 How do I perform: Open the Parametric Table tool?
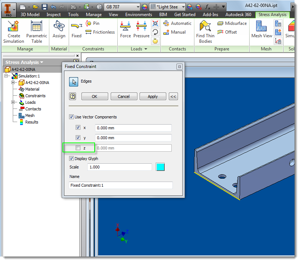(x=37, y=31)
